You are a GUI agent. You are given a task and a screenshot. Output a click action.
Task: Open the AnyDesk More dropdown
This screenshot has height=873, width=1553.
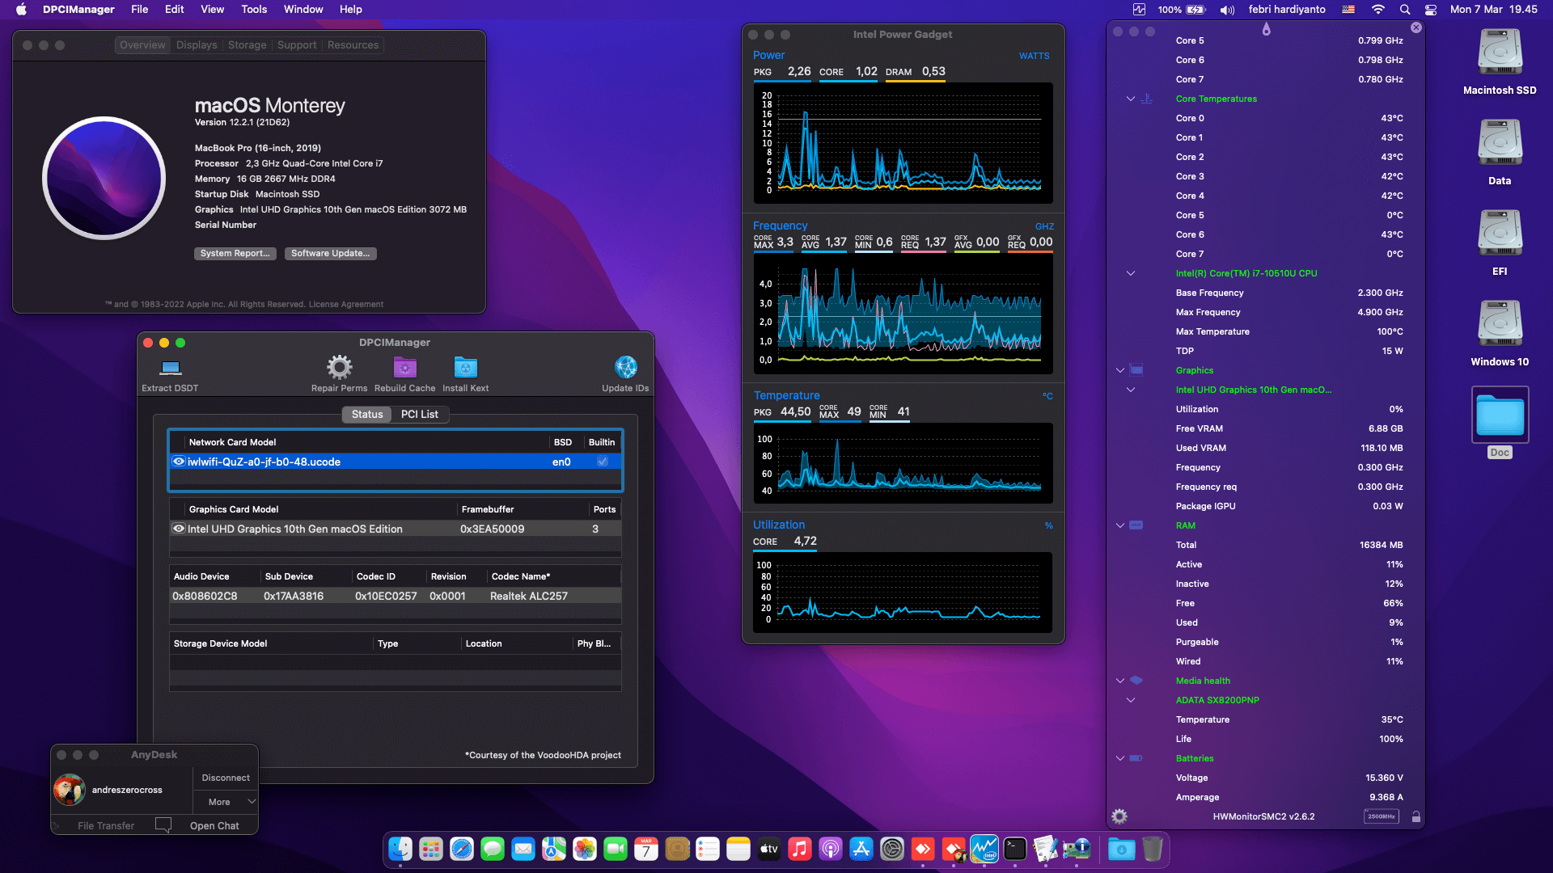click(226, 802)
